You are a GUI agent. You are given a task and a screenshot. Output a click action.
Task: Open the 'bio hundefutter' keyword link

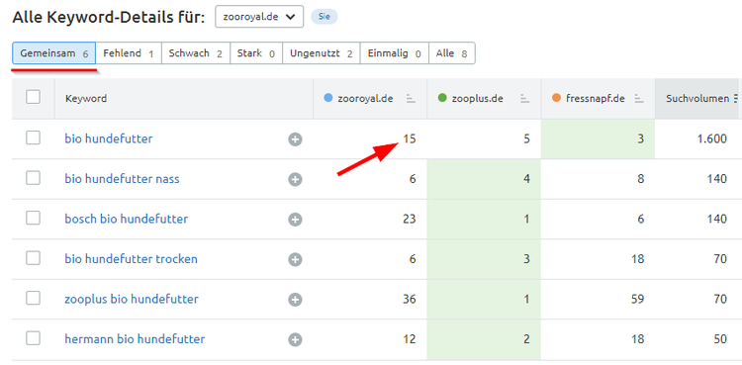coord(109,139)
